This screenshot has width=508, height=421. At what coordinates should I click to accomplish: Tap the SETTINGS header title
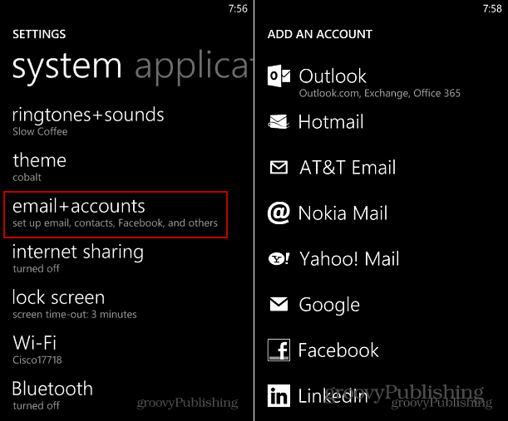[39, 34]
